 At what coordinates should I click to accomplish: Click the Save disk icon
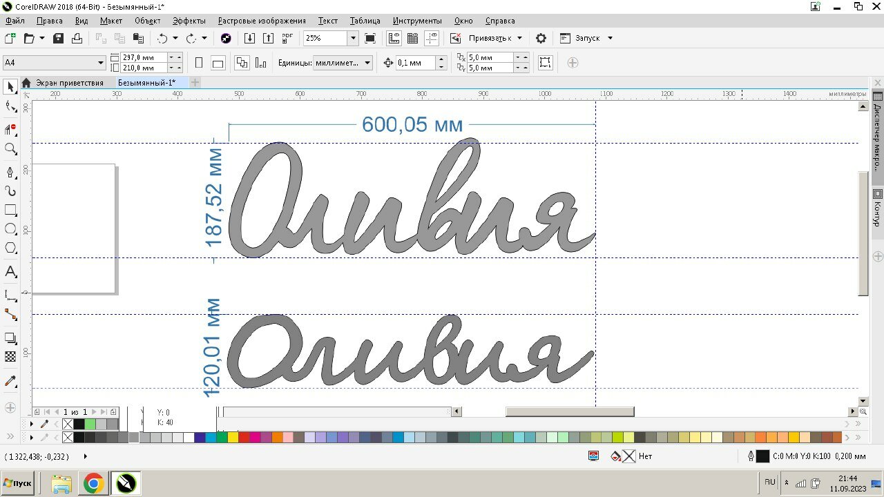pyautogui.click(x=59, y=38)
